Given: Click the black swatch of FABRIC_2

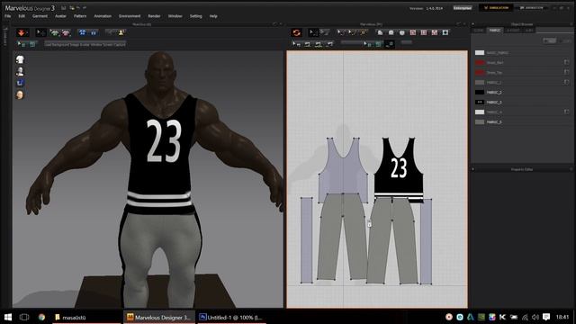Looking at the screenshot, I should point(480,92).
